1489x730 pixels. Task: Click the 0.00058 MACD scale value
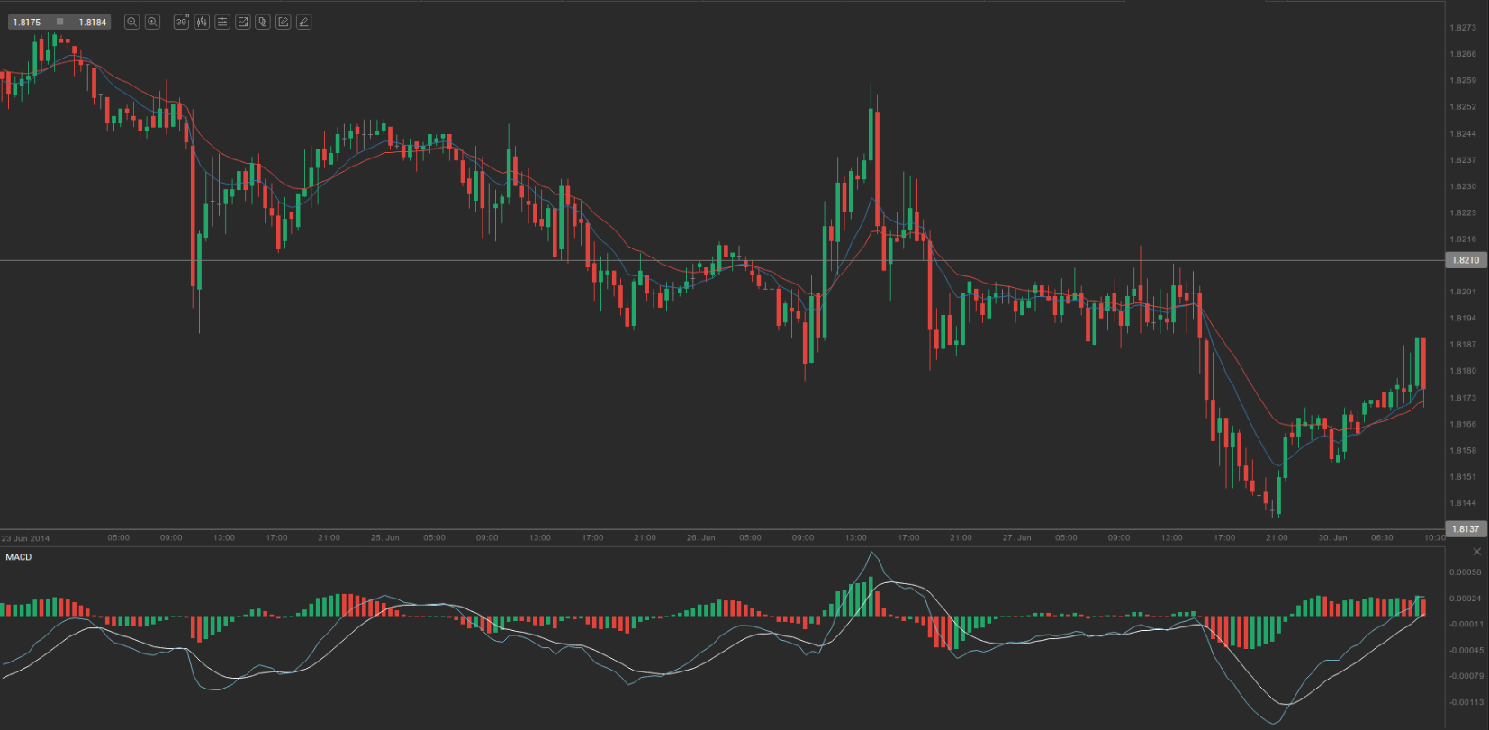[1465, 572]
